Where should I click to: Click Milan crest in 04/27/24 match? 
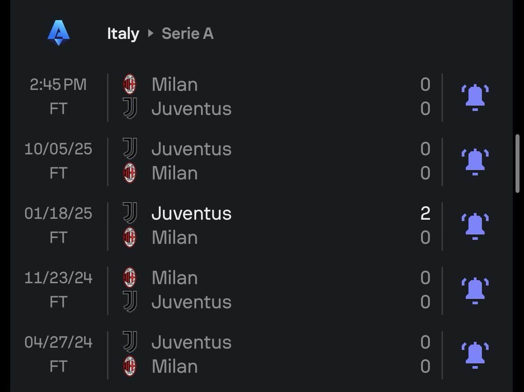click(130, 366)
